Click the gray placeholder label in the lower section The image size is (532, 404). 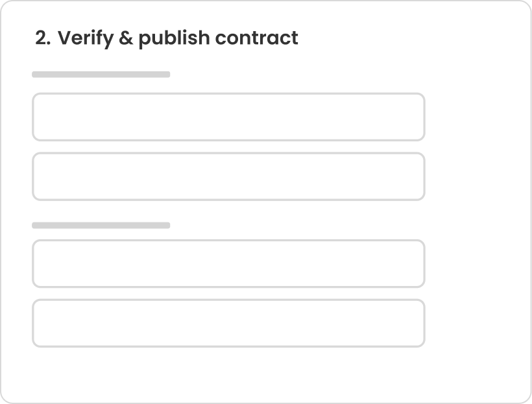[101, 225]
